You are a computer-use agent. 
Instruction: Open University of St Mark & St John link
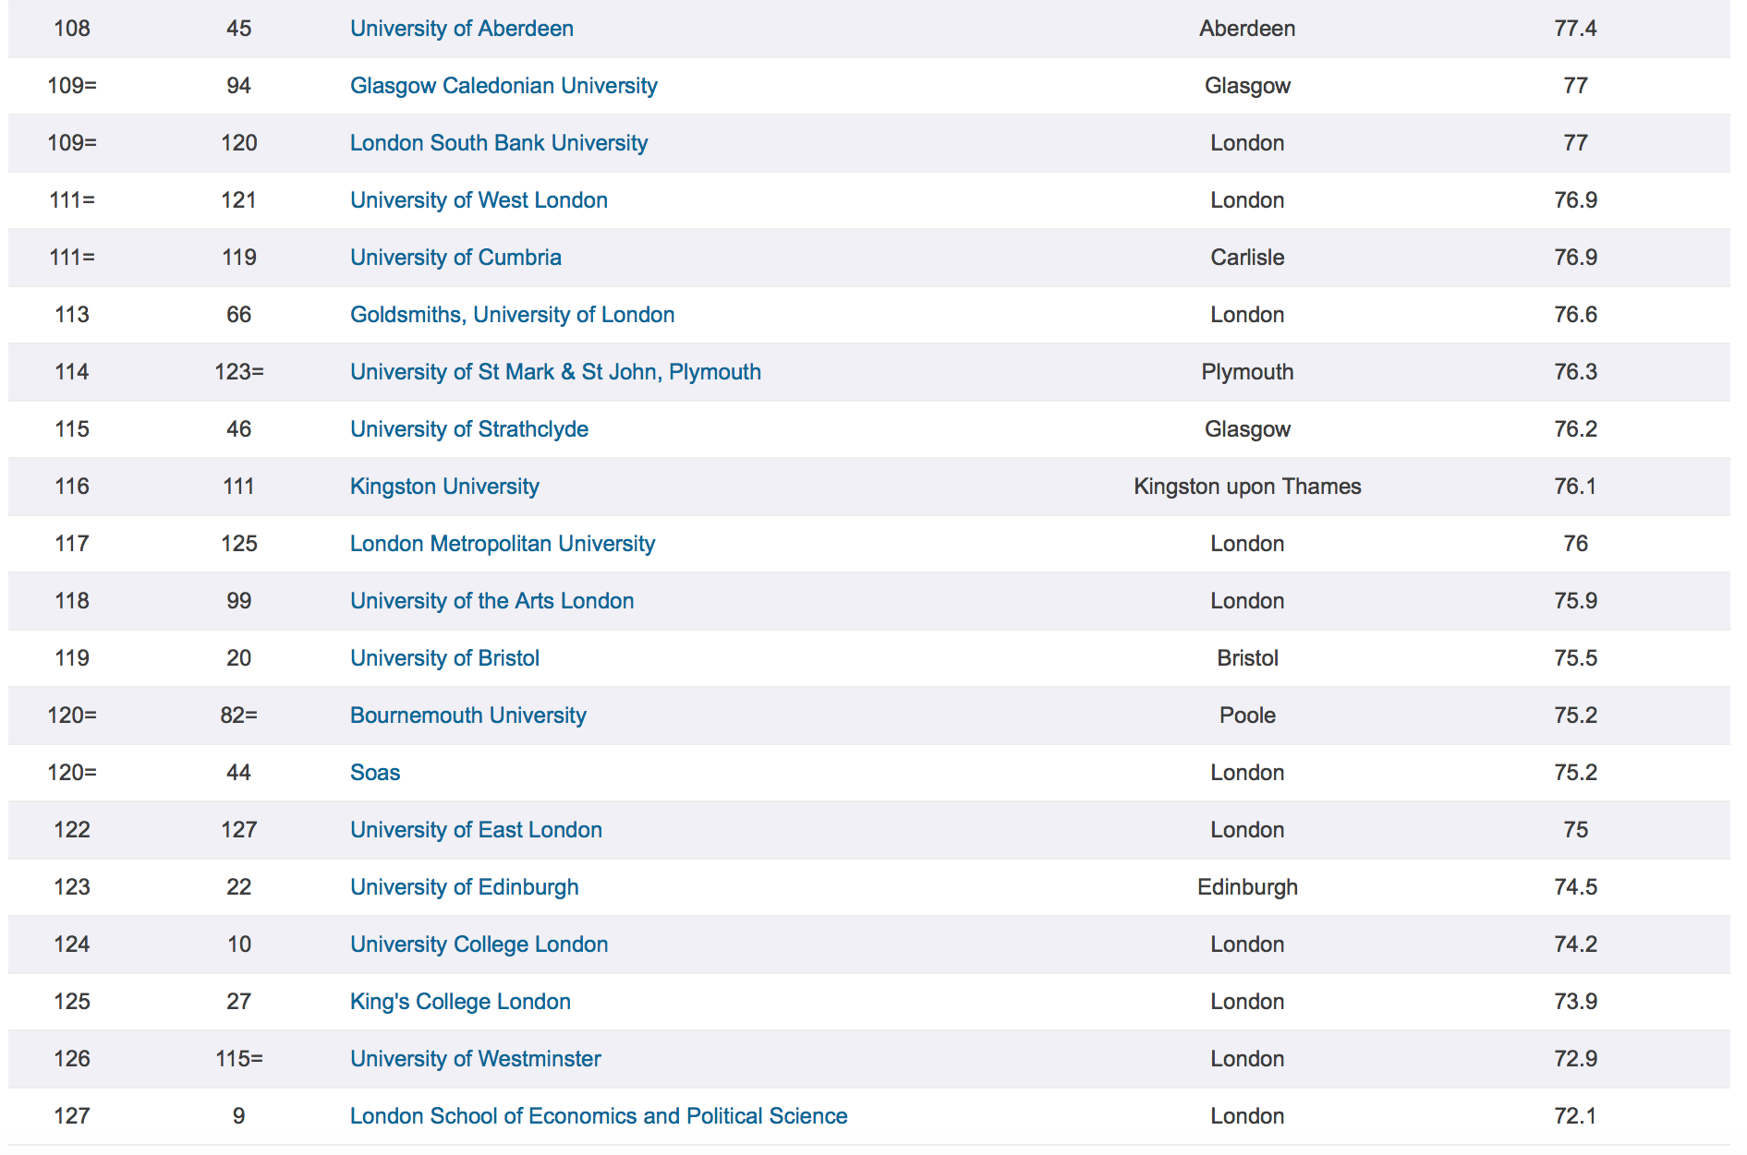pos(555,372)
